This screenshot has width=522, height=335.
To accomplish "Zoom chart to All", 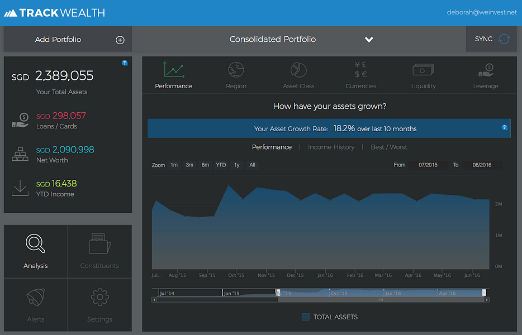I will tap(253, 165).
